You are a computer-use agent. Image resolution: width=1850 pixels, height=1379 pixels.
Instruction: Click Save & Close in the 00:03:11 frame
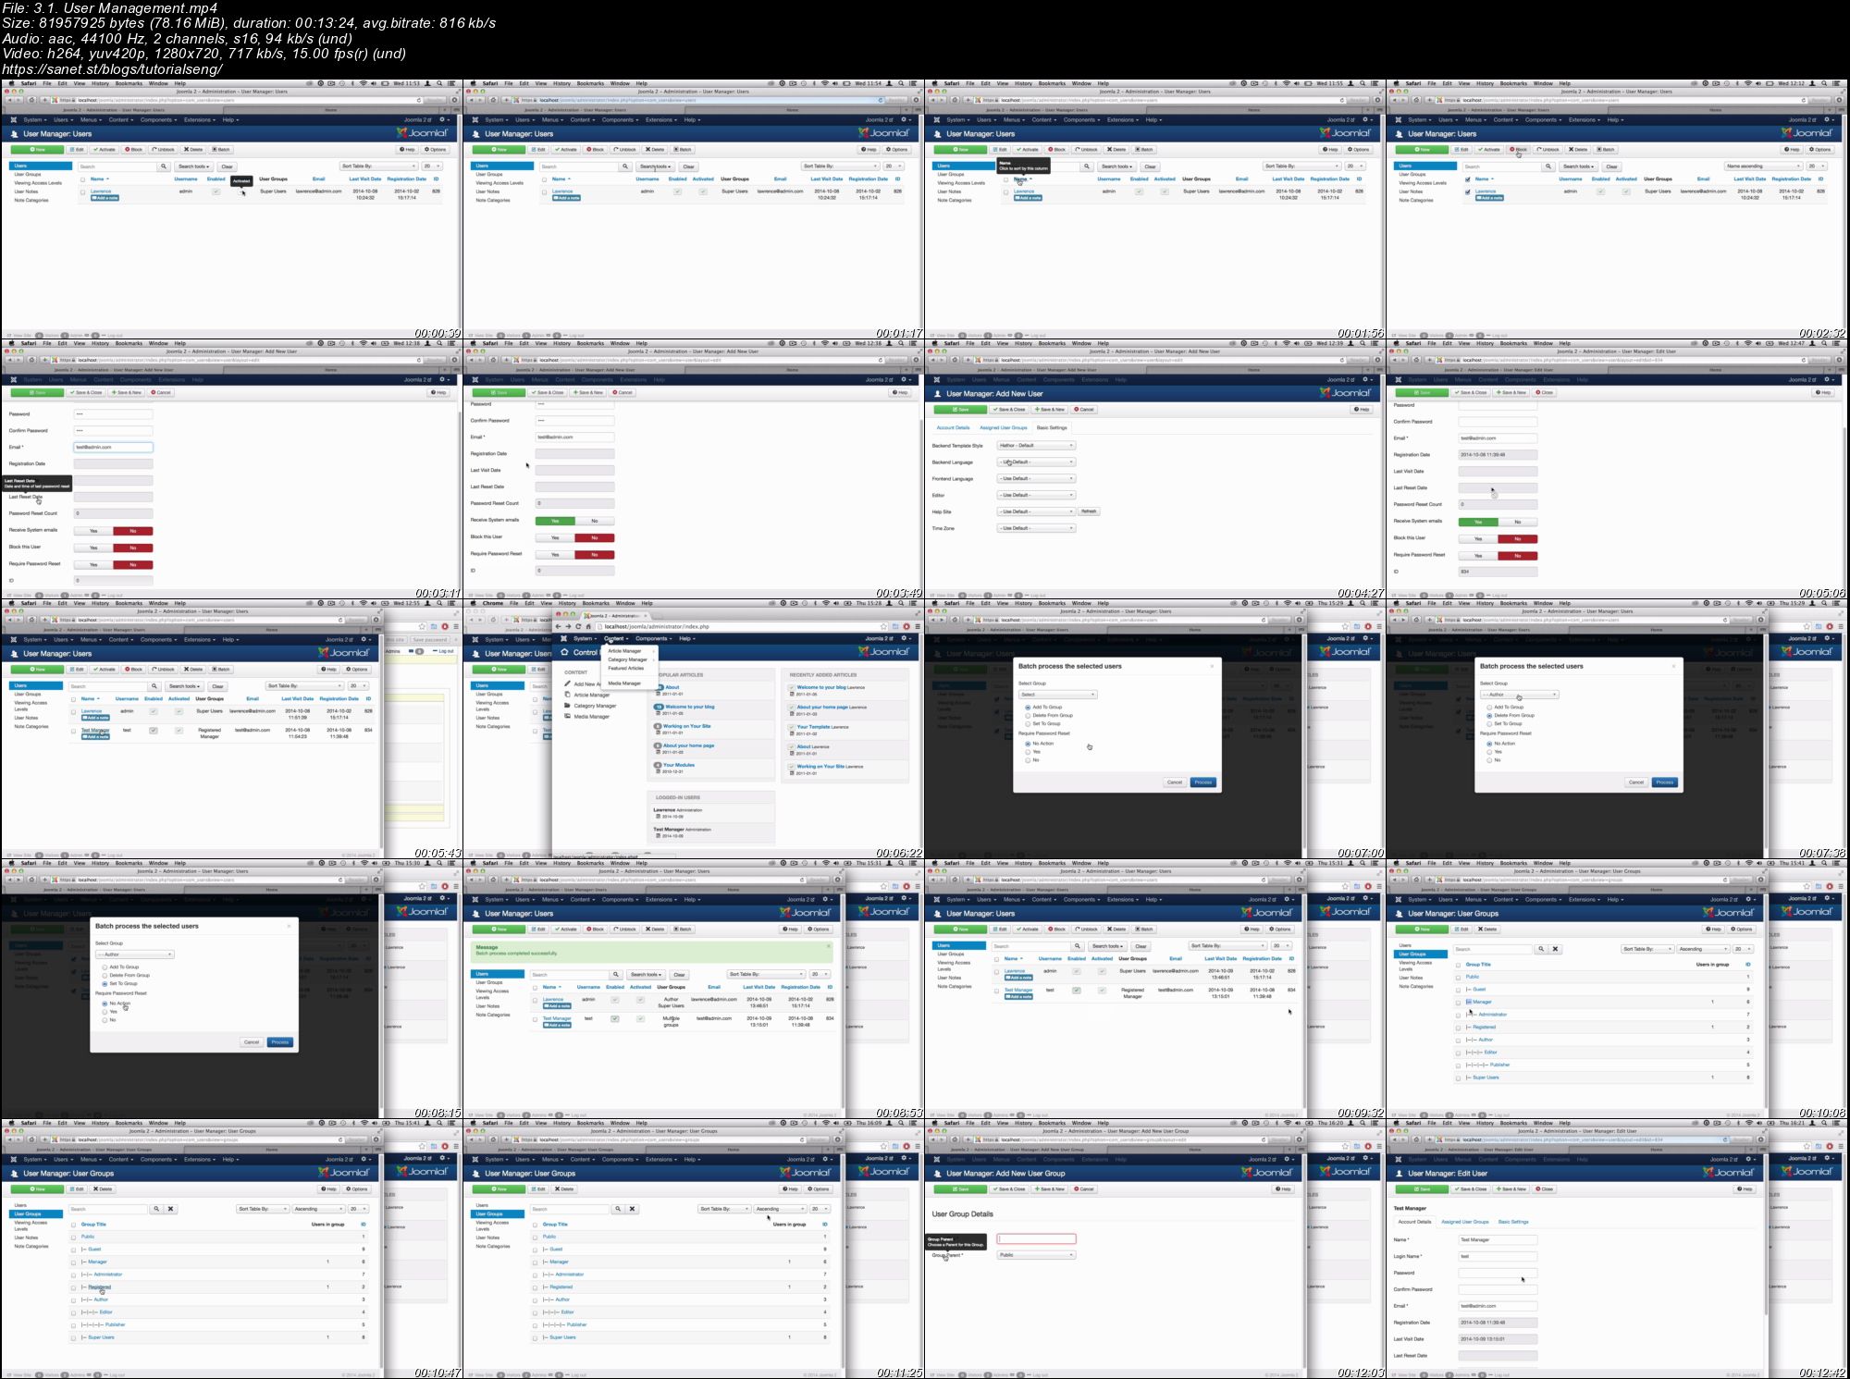[x=86, y=392]
